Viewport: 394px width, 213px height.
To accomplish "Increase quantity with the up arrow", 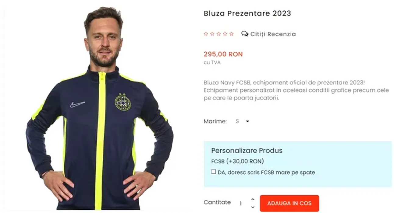I will click(253, 199).
